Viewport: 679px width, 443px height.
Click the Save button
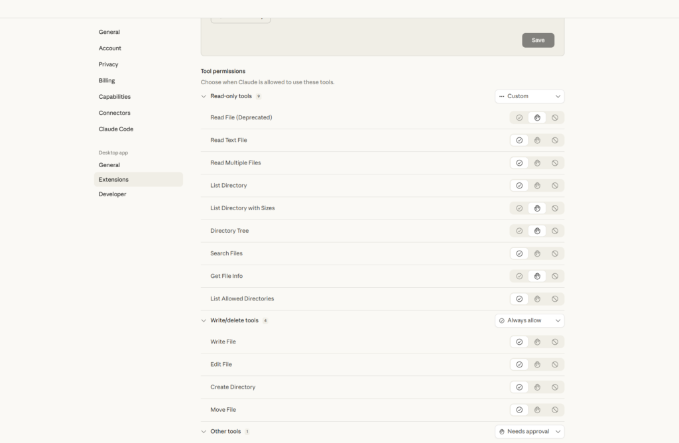[x=538, y=40]
